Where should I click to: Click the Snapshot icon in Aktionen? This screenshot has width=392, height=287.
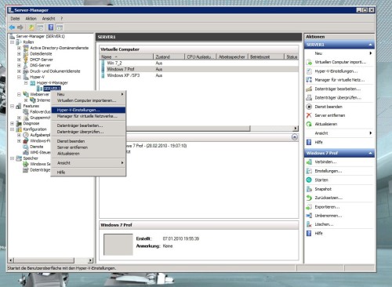tap(309, 189)
